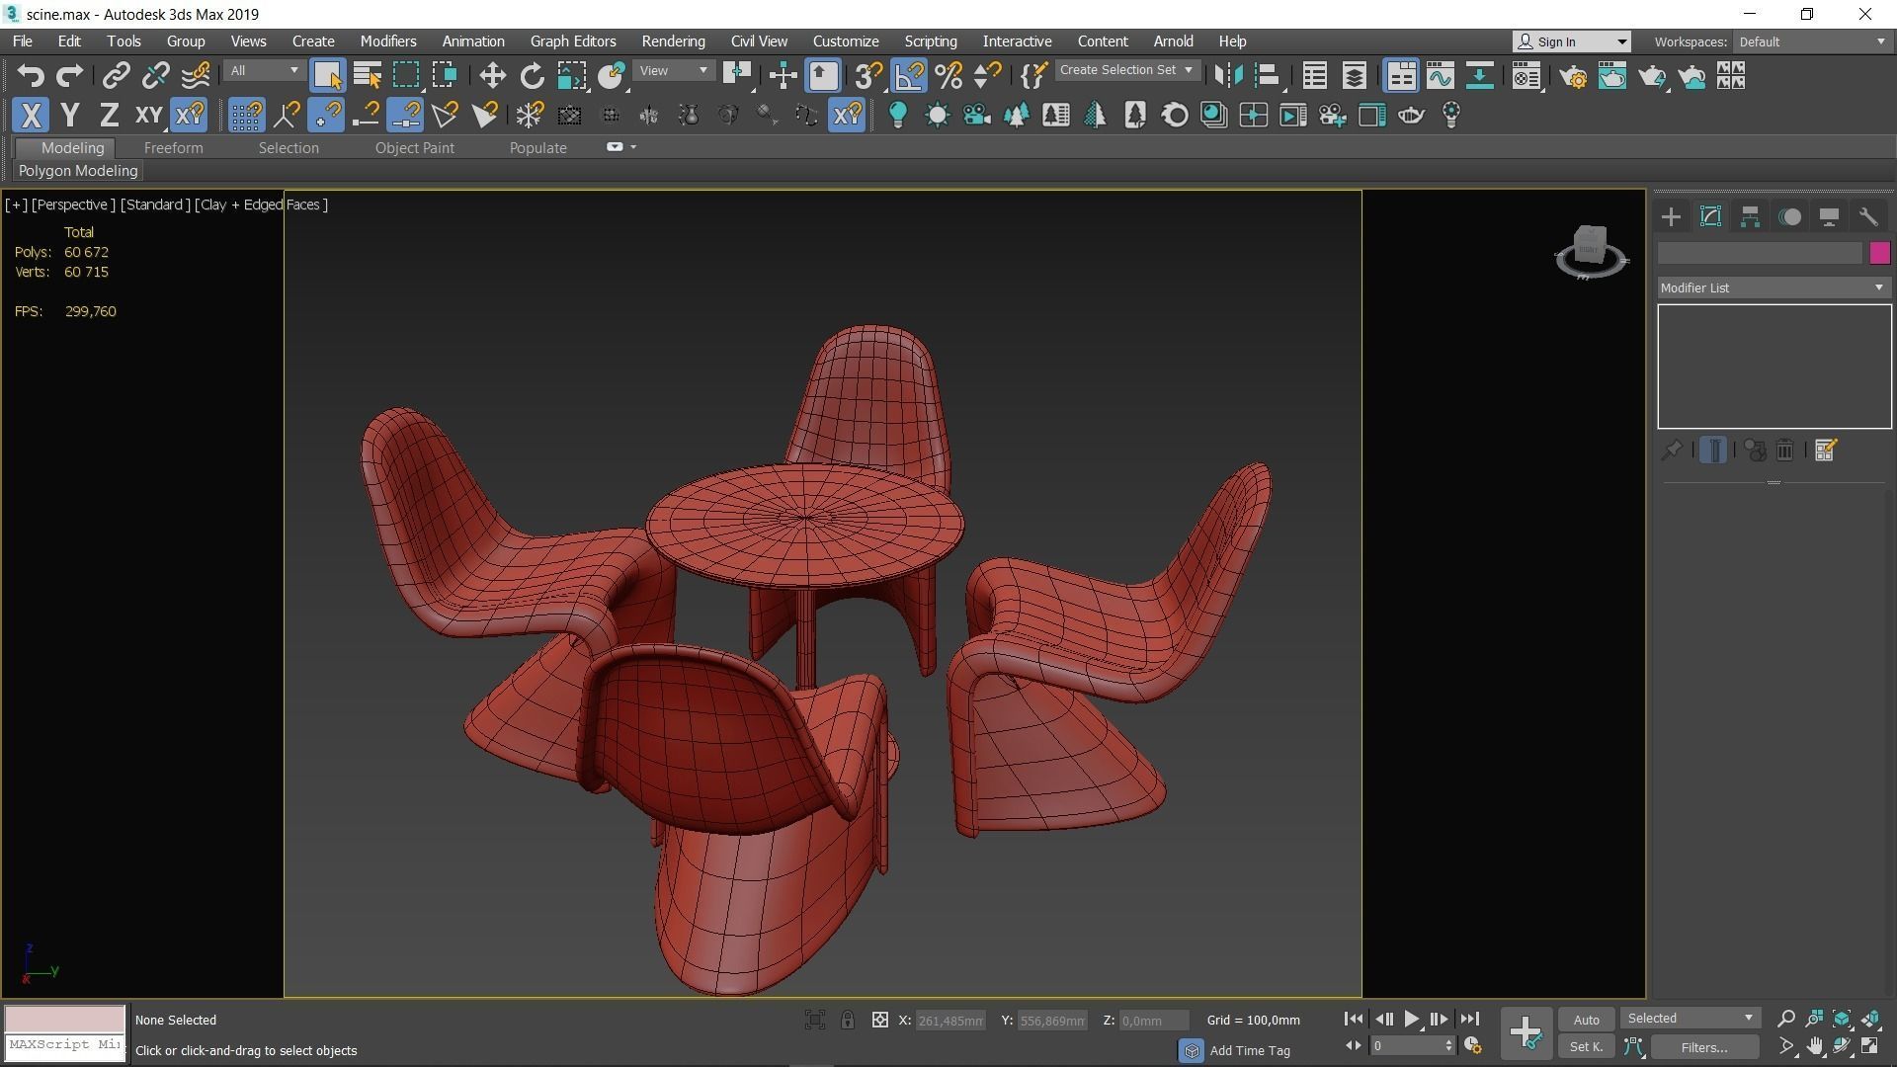Choose the Select and Rotate tool
This screenshot has width=1897, height=1067.
(532, 76)
